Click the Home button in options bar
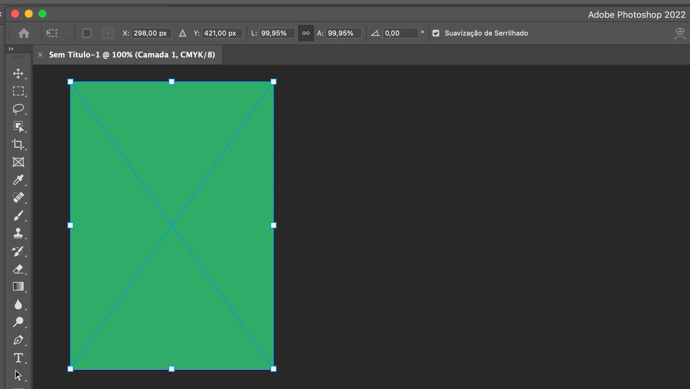690x389 pixels. point(24,33)
